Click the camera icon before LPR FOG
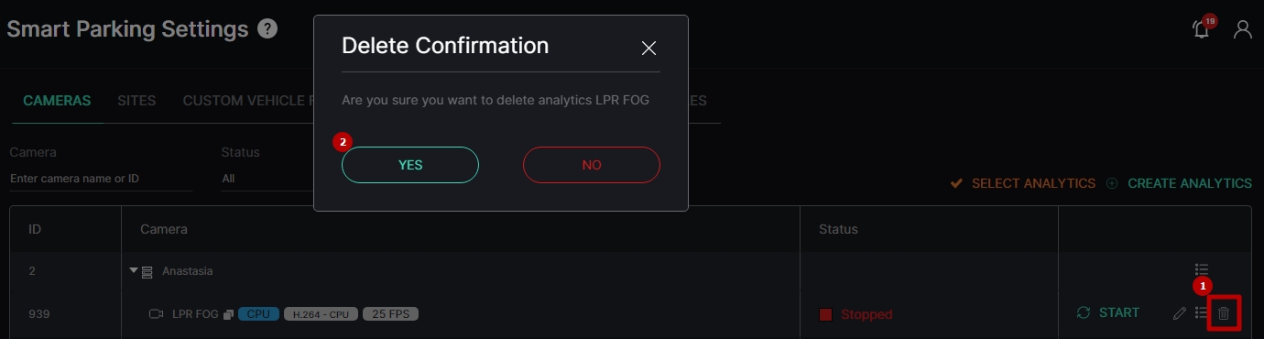 (x=156, y=314)
